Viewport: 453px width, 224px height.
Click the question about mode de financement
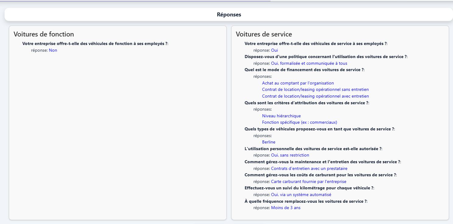pos(304,70)
